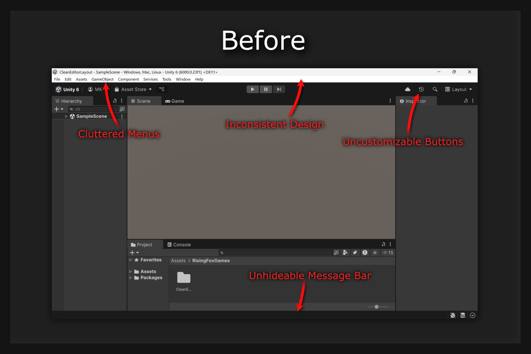The image size is (531, 354).
Task: Open version control with the Plastic SCM icon
Action: (x=162, y=89)
